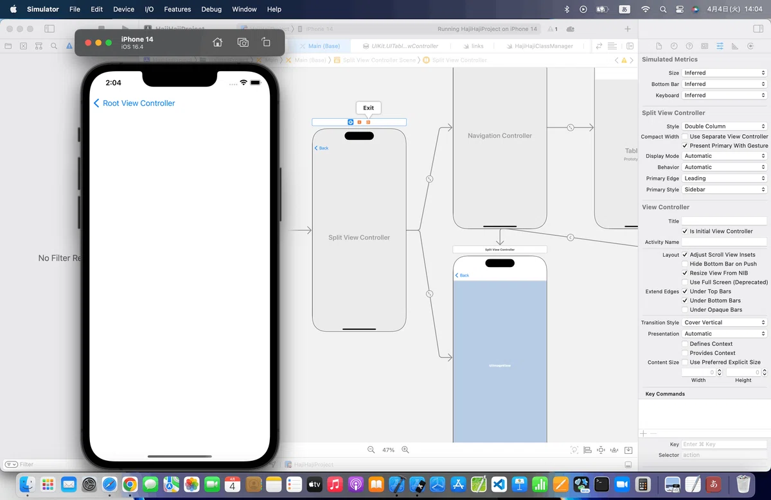Click the Xcode Cloud status icon

point(570,29)
